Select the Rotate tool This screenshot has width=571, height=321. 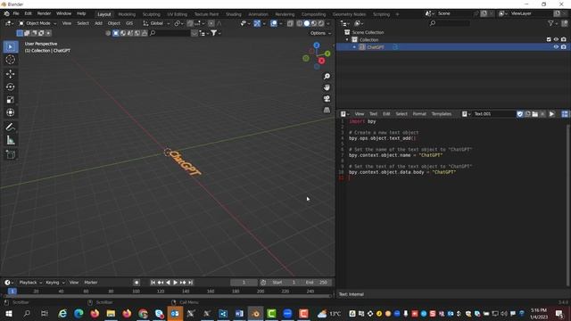pos(10,87)
